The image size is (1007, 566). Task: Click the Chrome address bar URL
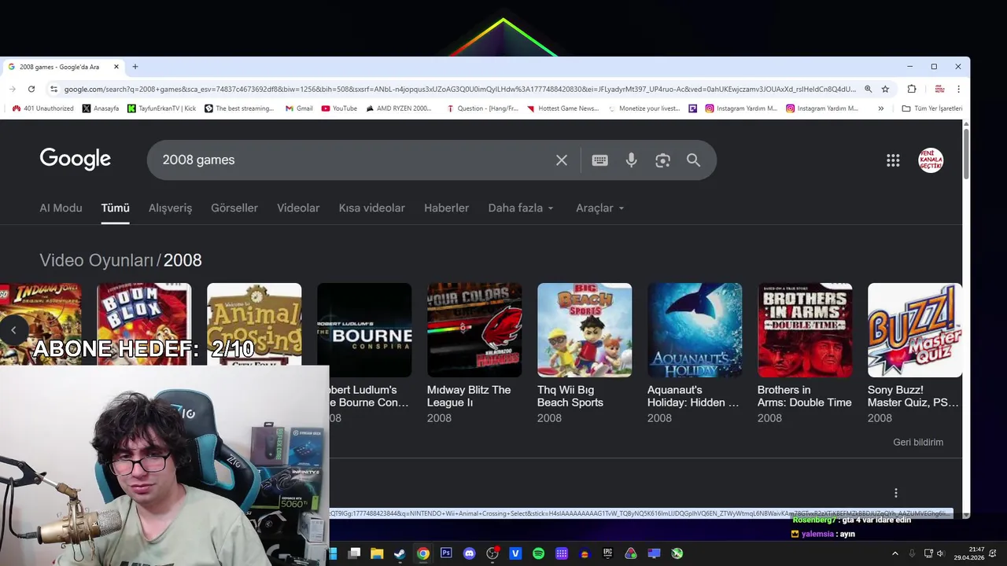click(460, 89)
